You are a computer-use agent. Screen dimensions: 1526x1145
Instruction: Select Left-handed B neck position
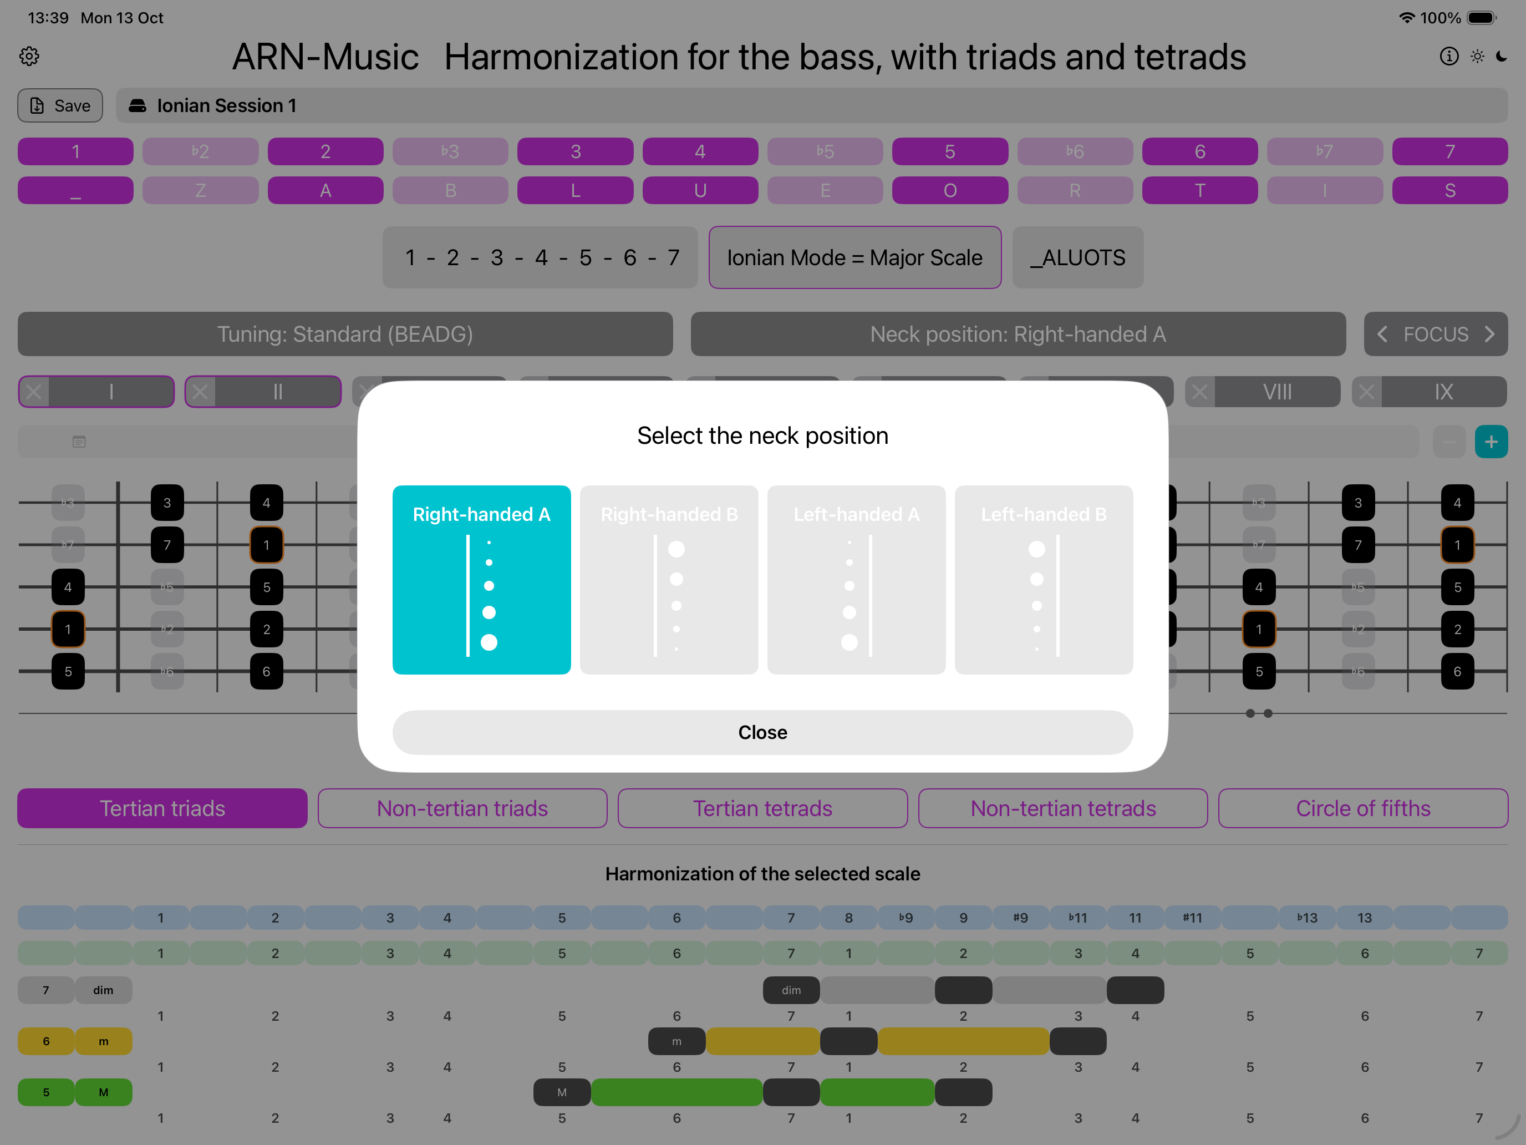pos(1043,580)
